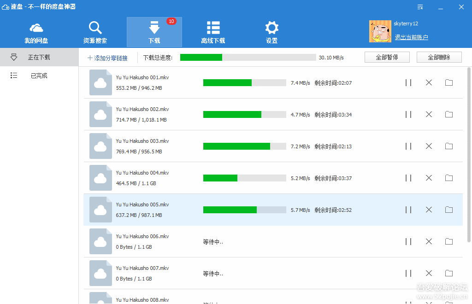Viewport: 472px width, 304px height.
Task: Open folder for Yu Yu Hakusho 003.mkv
Action: click(449, 146)
